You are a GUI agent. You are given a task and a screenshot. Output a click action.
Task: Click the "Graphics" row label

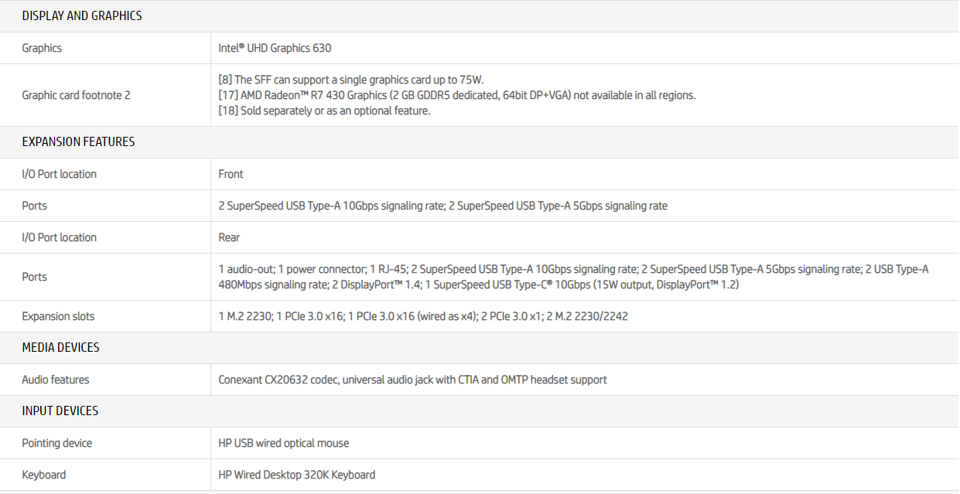coord(42,48)
